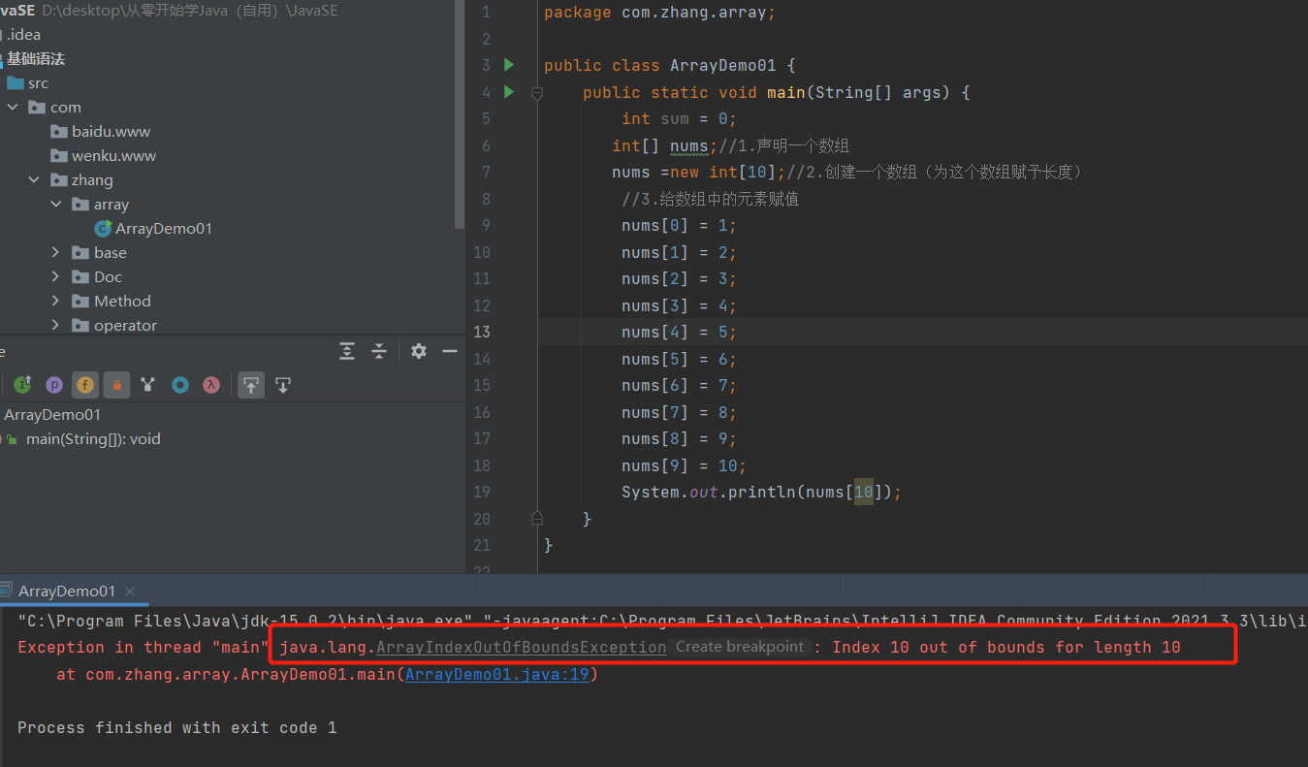Close the ArrayDemo01 run tab
1308x767 pixels.
pyautogui.click(x=130, y=591)
